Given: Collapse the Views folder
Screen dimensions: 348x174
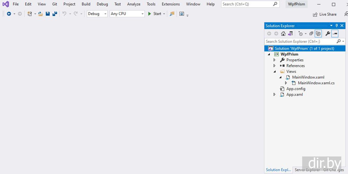Looking at the screenshot, I should [x=275, y=72].
